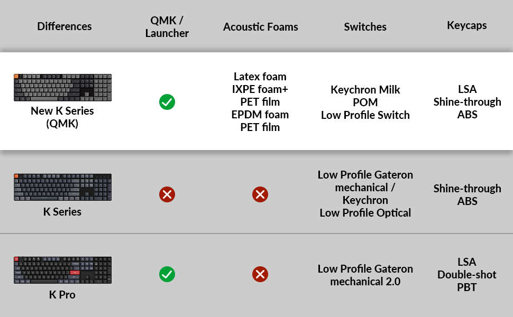Click Low Profile Gateron mechanical 2.0 text
The height and width of the screenshot is (317, 513).
coord(365,275)
